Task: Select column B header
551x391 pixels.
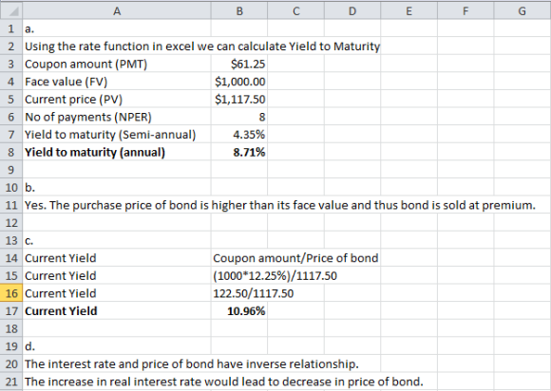Action: pos(239,10)
